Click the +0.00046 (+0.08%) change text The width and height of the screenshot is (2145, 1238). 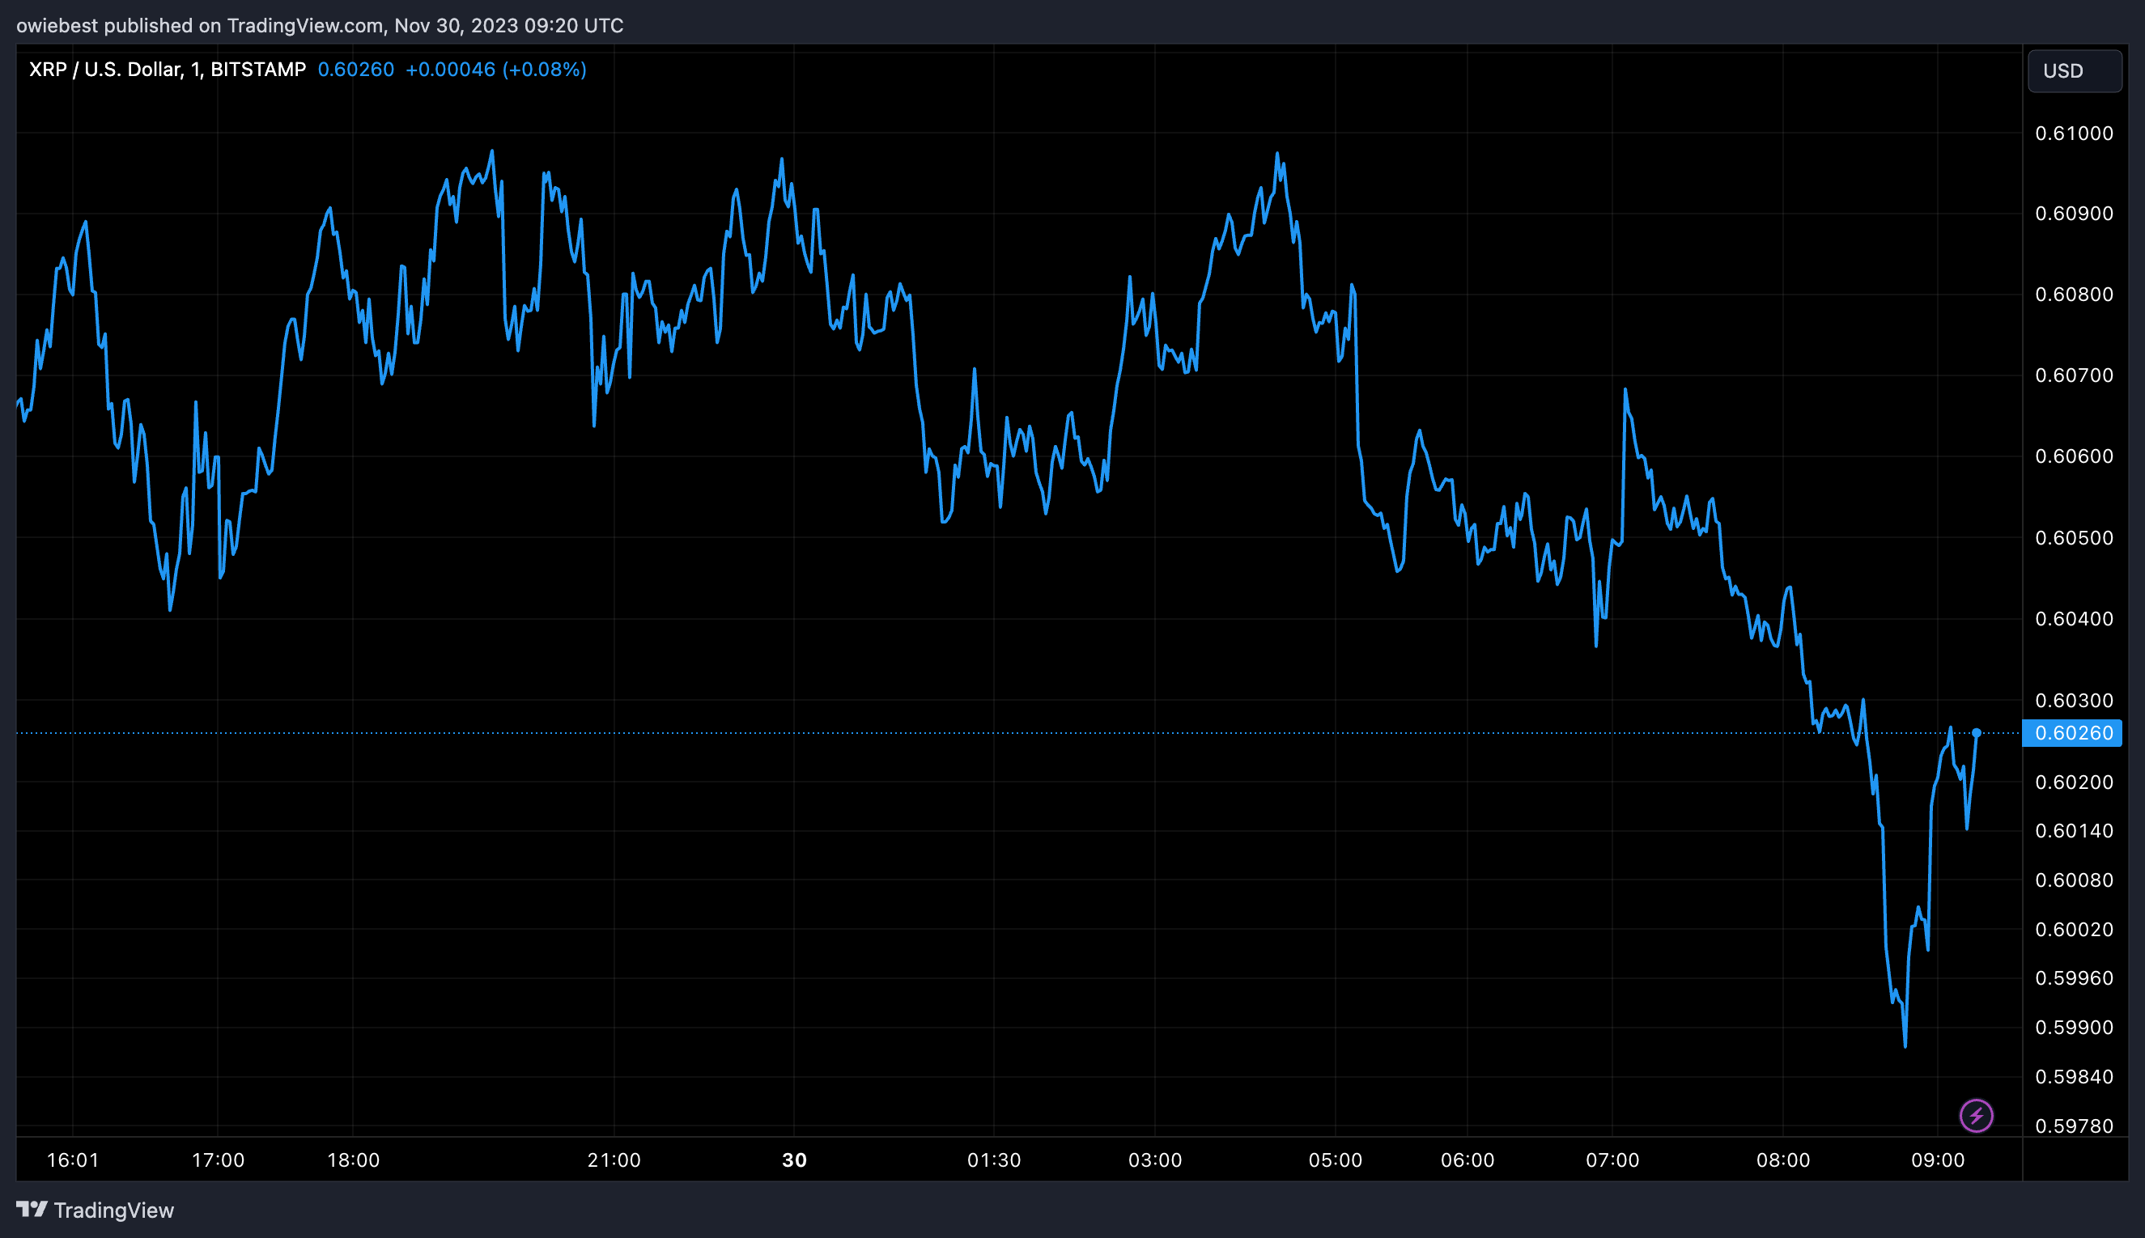[496, 70]
